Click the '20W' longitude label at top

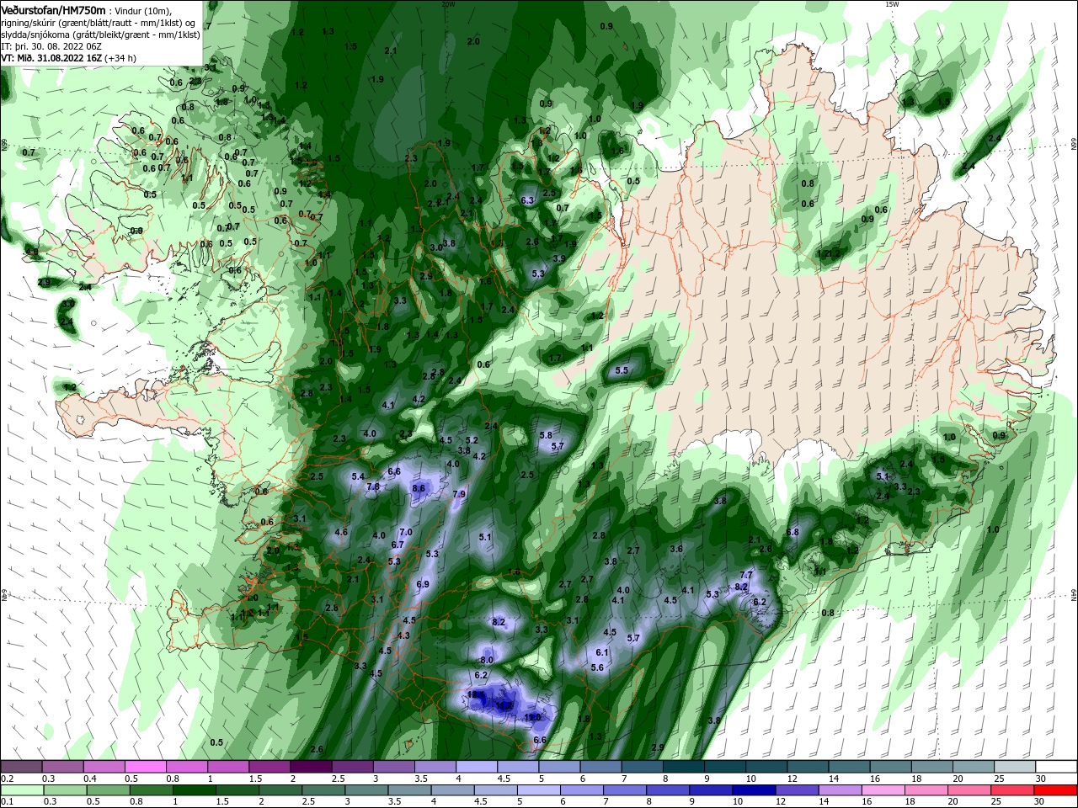(448, 4)
